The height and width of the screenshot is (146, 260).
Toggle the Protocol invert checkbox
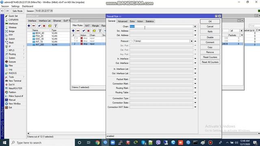(x=131, y=41)
